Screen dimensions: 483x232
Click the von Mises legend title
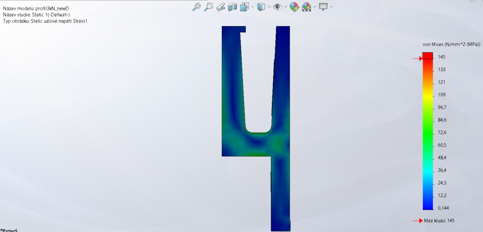pyautogui.click(x=451, y=45)
